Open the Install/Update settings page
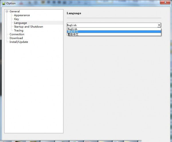 point(19,42)
